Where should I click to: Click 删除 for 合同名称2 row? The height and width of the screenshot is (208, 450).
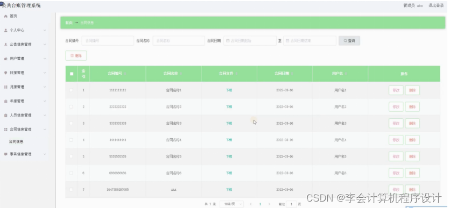pyautogui.click(x=412, y=106)
